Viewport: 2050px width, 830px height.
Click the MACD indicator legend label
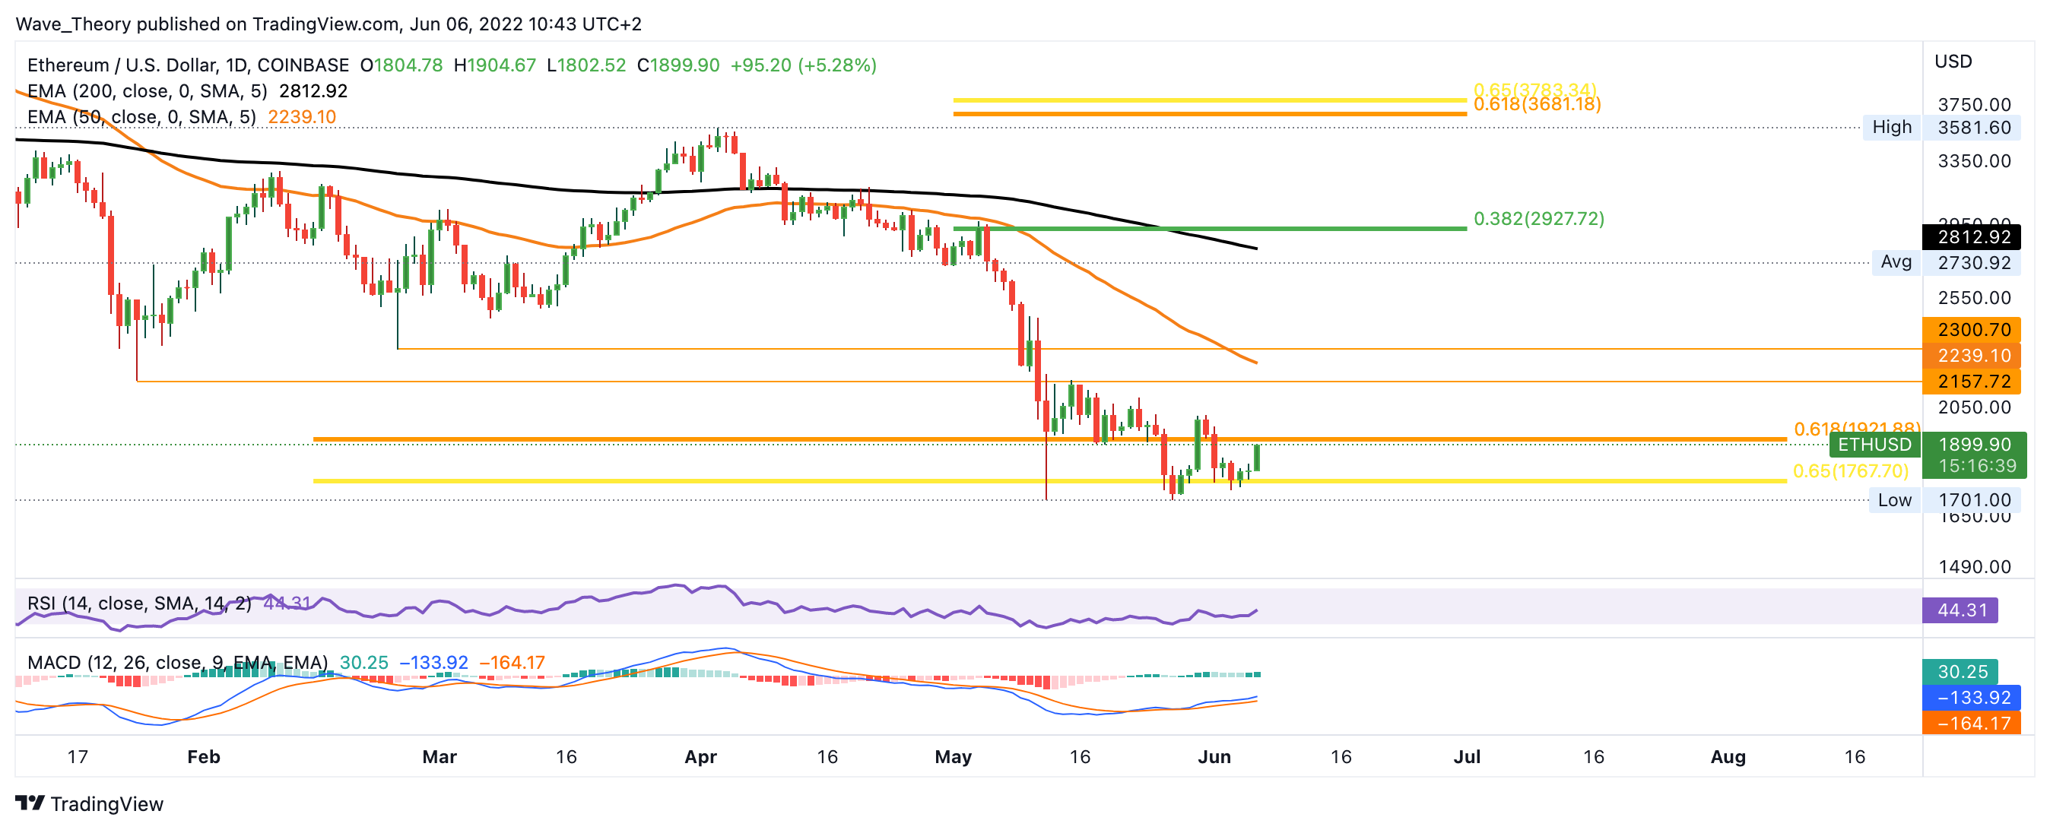[x=176, y=662]
